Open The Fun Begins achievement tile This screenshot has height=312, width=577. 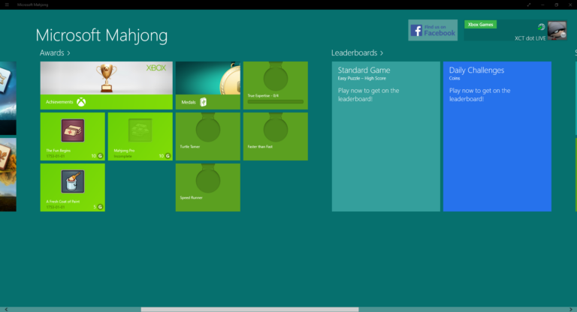72,136
